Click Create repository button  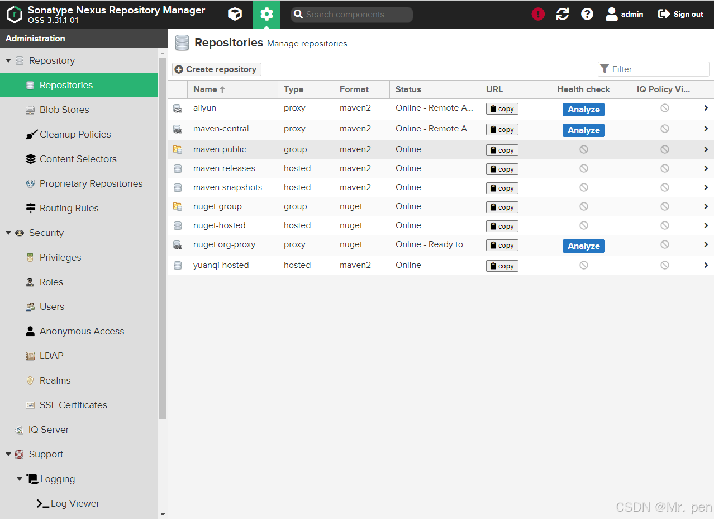pos(217,69)
